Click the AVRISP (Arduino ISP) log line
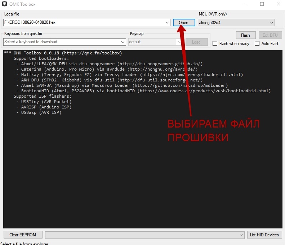This screenshot has height=245, width=285. [x=44, y=107]
